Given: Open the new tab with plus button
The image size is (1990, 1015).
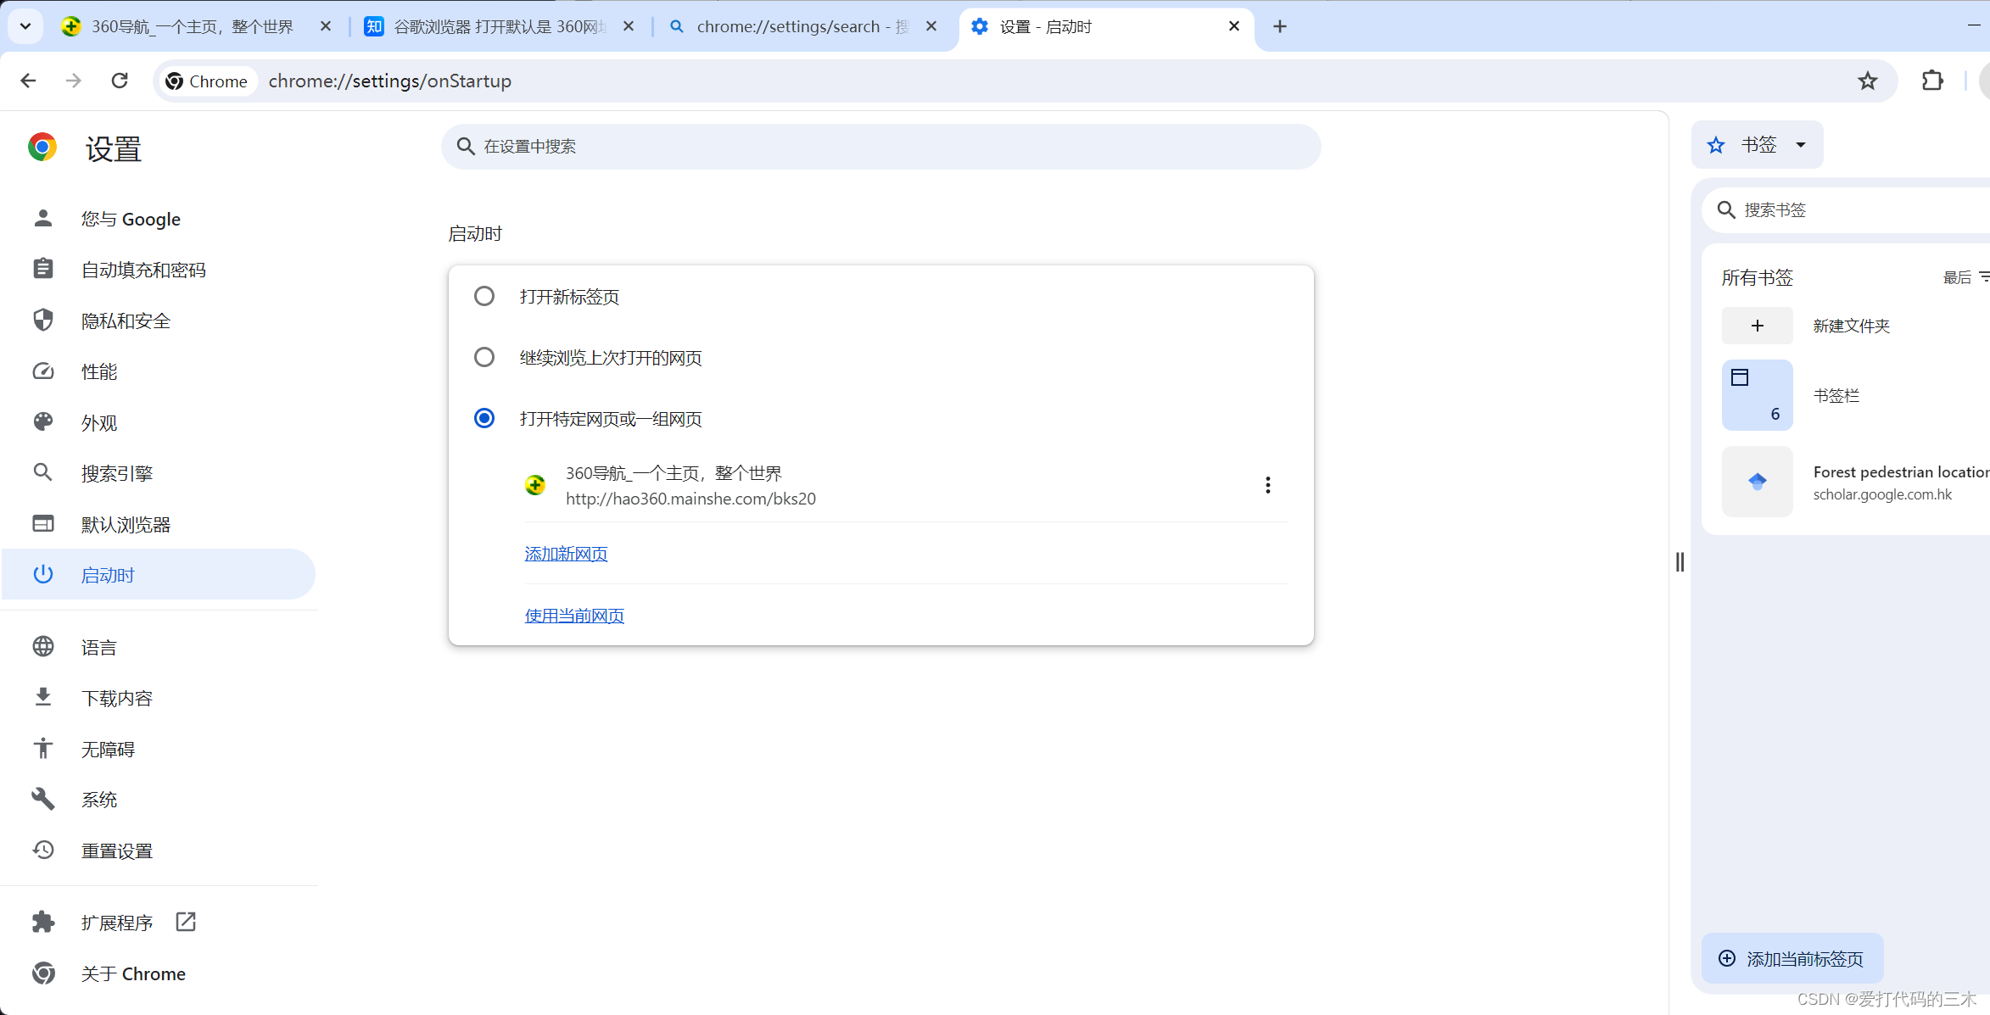Looking at the screenshot, I should pyautogui.click(x=1279, y=26).
